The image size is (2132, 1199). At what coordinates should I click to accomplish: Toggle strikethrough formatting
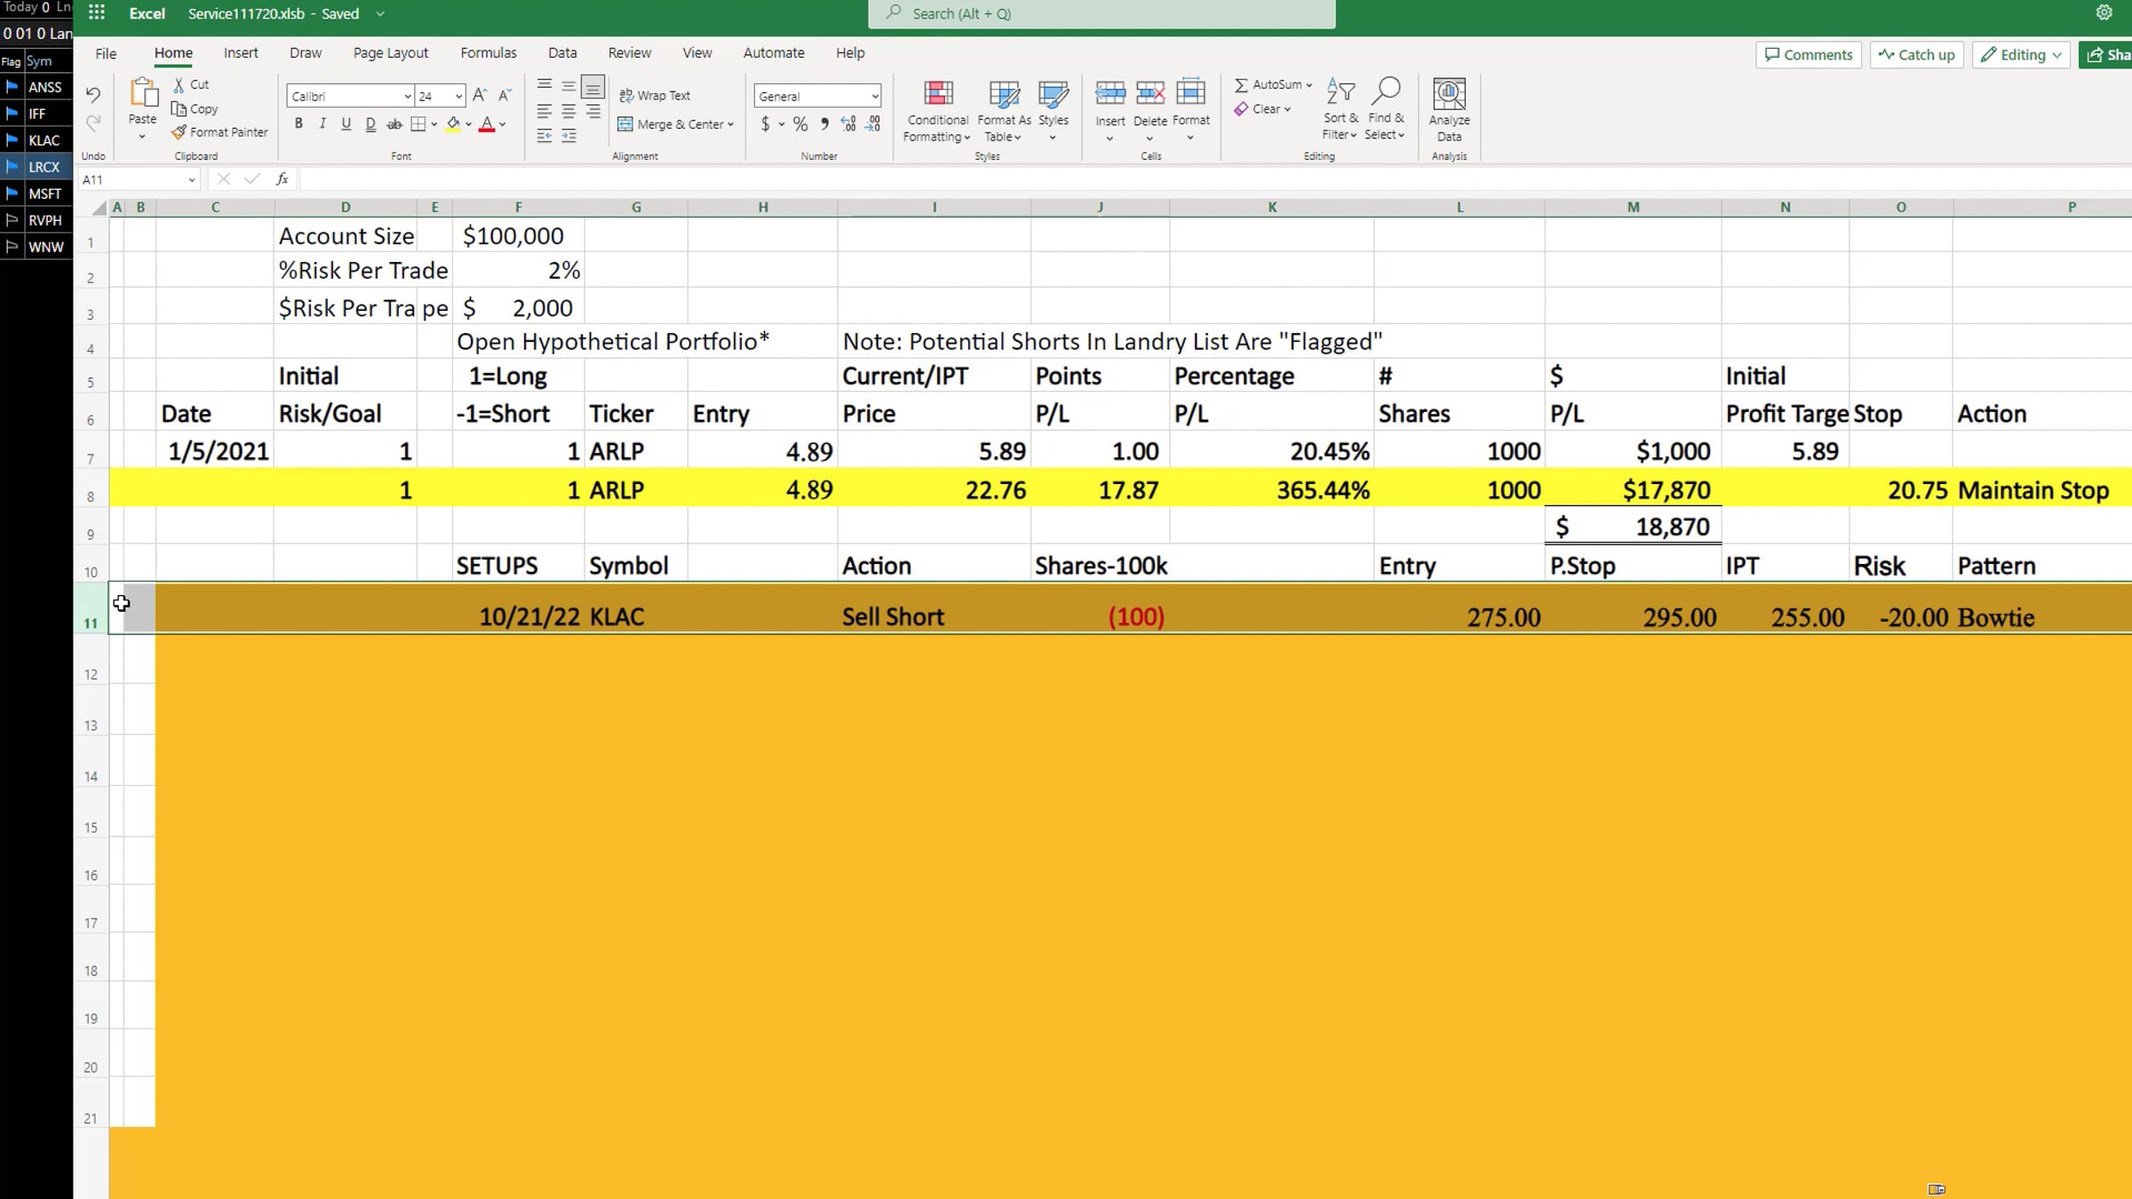(394, 124)
